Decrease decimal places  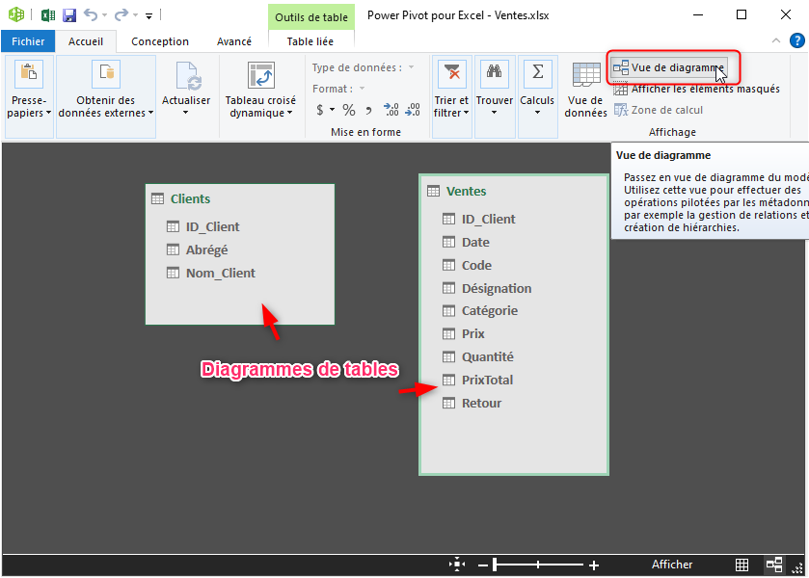[x=413, y=109]
